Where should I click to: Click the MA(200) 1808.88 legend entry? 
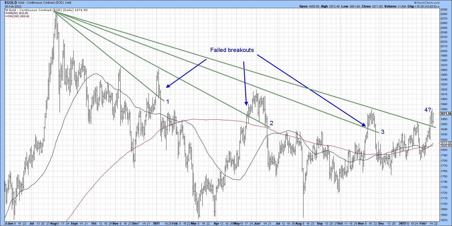point(17,16)
